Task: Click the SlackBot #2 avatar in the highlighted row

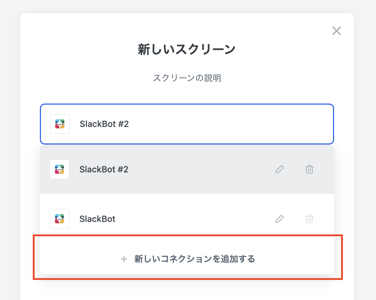Action: pyautogui.click(x=59, y=169)
